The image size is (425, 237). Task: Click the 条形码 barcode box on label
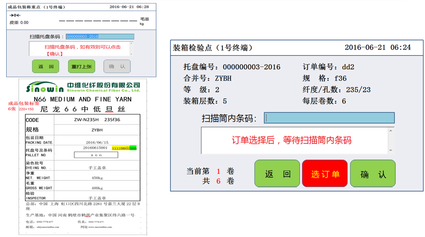pyautogui.click(x=96, y=155)
